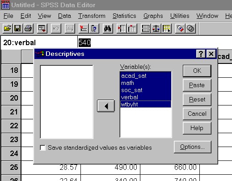
Task: Click the Descriptives dialog help question mark
Action: pyautogui.click(x=201, y=54)
